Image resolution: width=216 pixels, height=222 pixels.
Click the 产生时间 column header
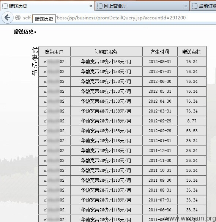coord(160,52)
